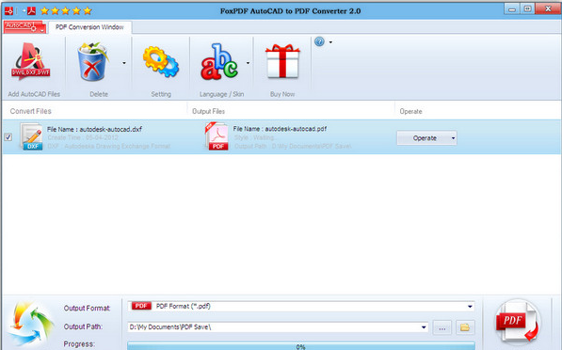Open the Setting gears icon

[161, 61]
